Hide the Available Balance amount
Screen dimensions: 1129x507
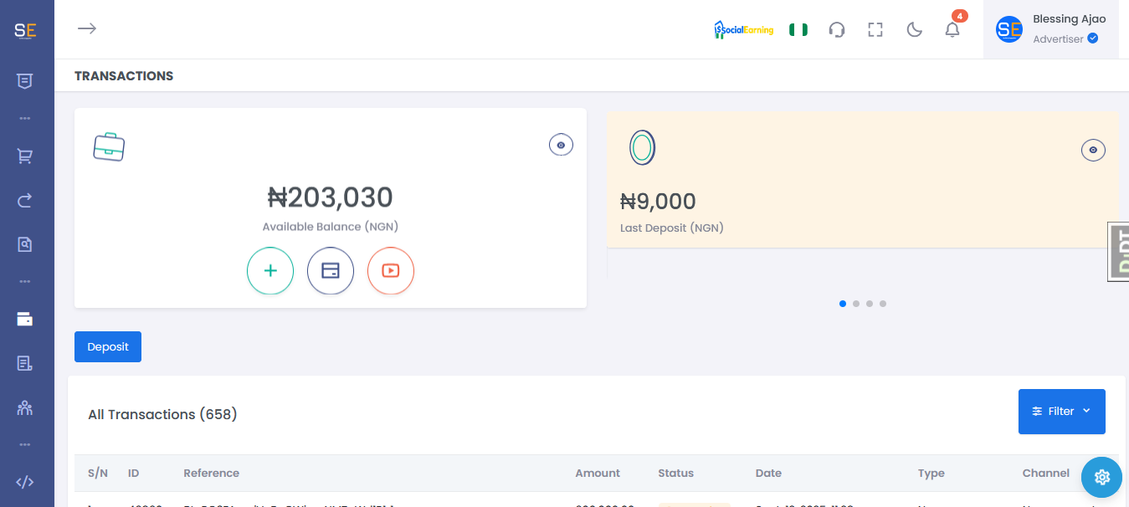click(561, 146)
